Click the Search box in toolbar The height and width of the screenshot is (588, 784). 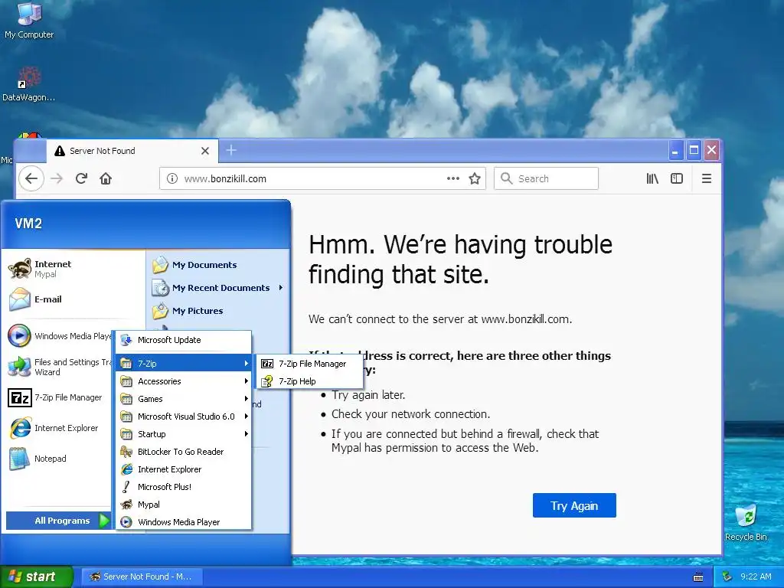click(x=546, y=178)
